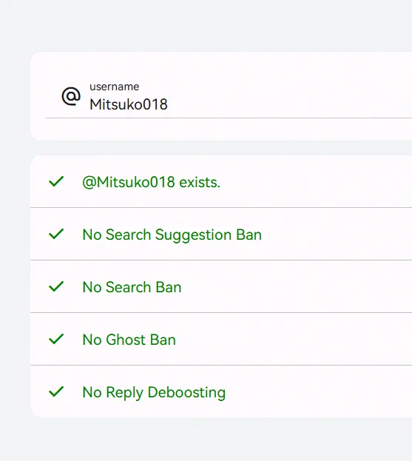This screenshot has width=412, height=461.
Task: Click the checkmark next to '@Mitsuko018 exists.'
Action: [x=56, y=181]
